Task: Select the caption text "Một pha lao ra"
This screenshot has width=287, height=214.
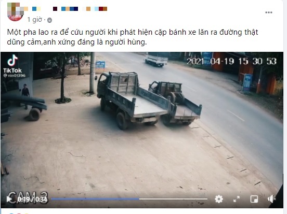Action: (x=32, y=32)
